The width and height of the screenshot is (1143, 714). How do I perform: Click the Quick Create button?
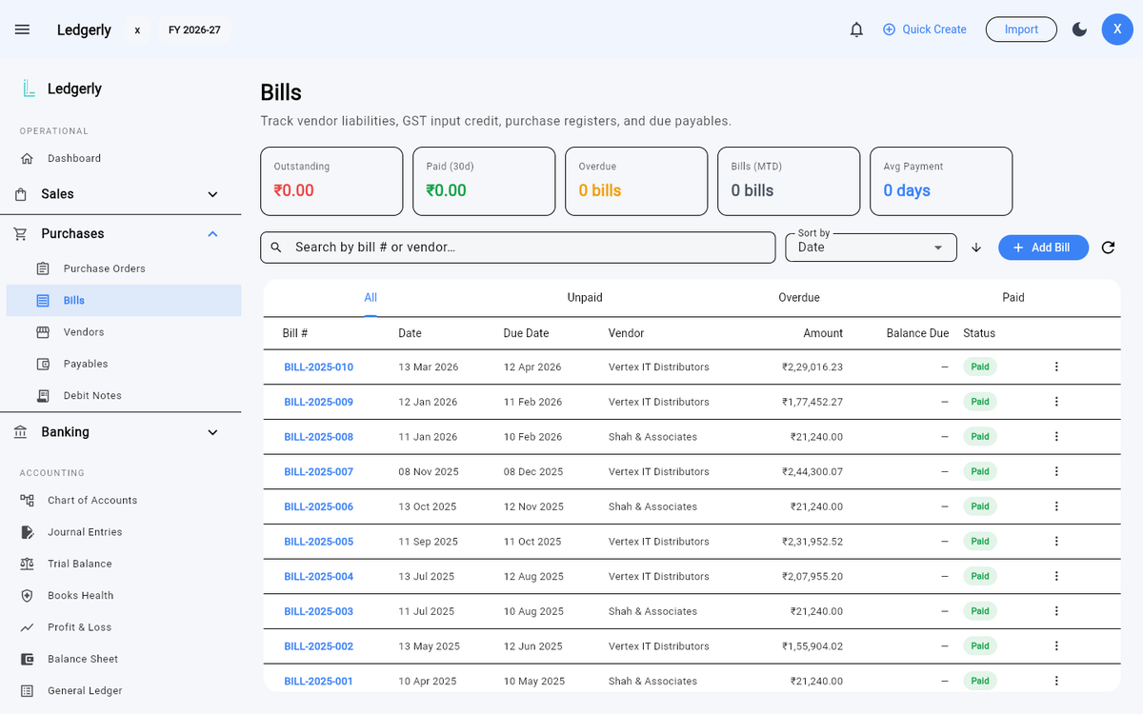924,30
